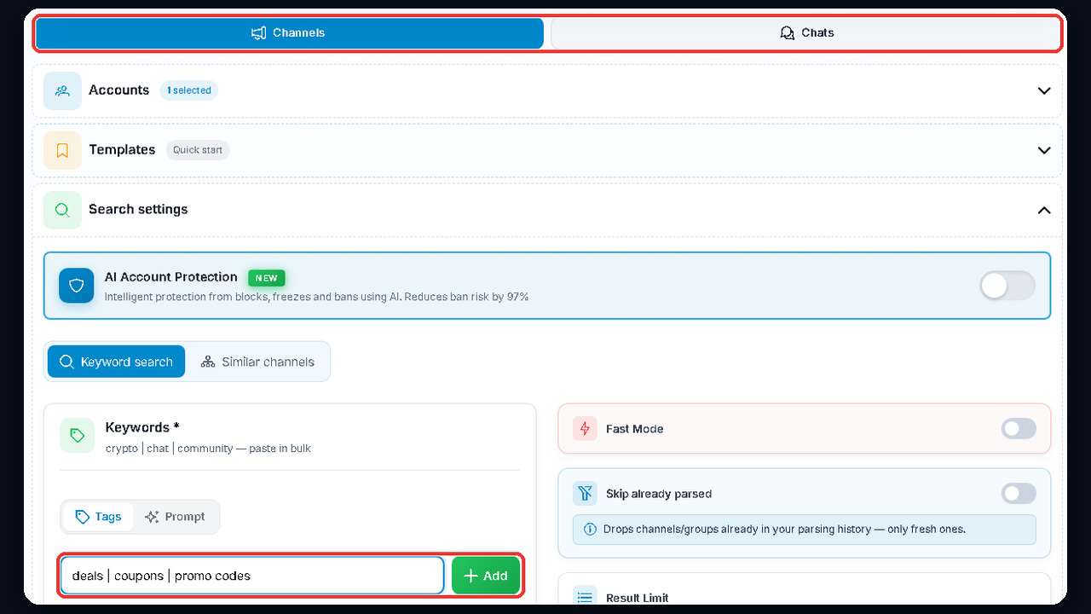The height and width of the screenshot is (614, 1091).
Task: Turn on Fast Mode toggle
Action: (x=1019, y=429)
